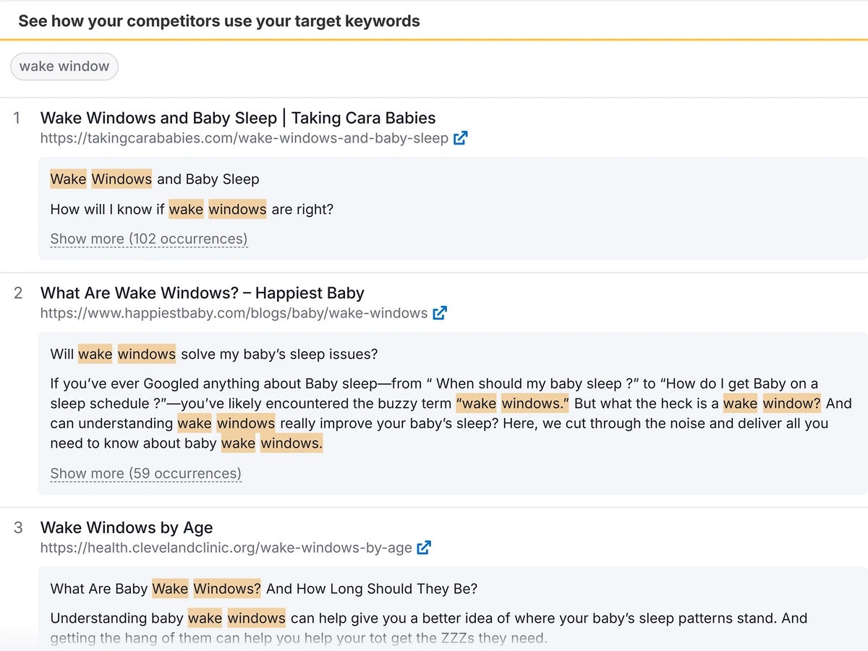This screenshot has height=651, width=868.
Task: Select the 'wake window' keyword chip
Action: (64, 67)
